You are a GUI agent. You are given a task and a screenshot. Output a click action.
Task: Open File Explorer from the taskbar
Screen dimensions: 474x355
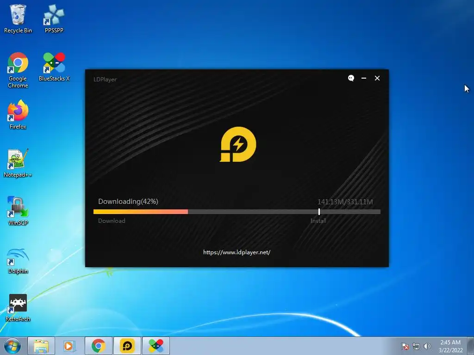pos(41,346)
